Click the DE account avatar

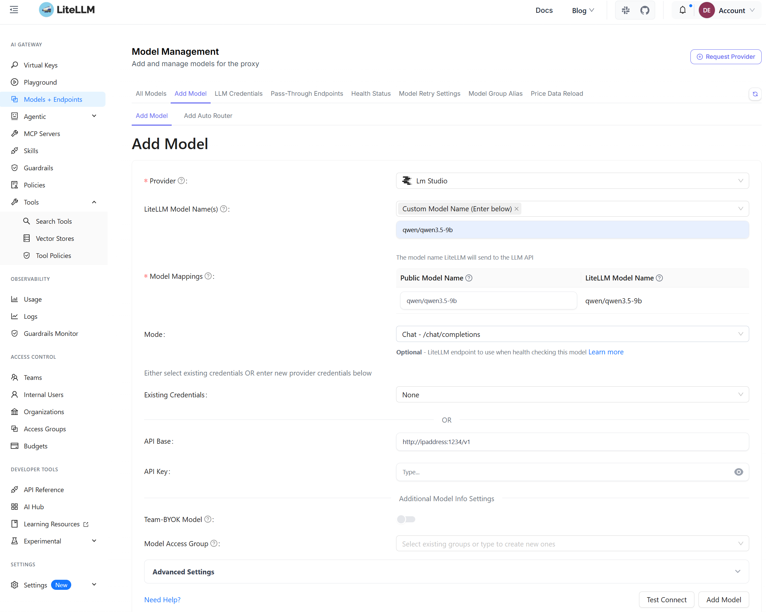[706, 10]
